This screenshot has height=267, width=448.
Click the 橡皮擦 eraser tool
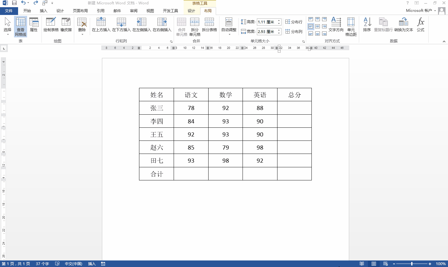point(66,25)
